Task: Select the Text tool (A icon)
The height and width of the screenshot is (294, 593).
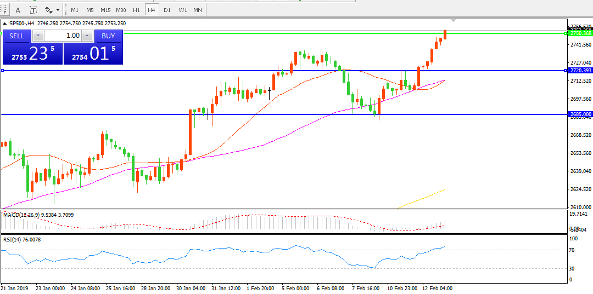Action: click(18, 10)
